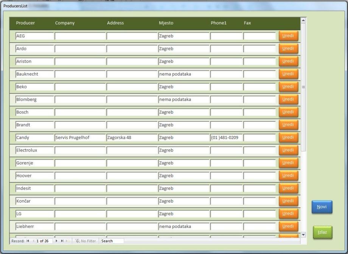348x254 pixels.
Task: Click the Novi button
Action: [x=322, y=207]
